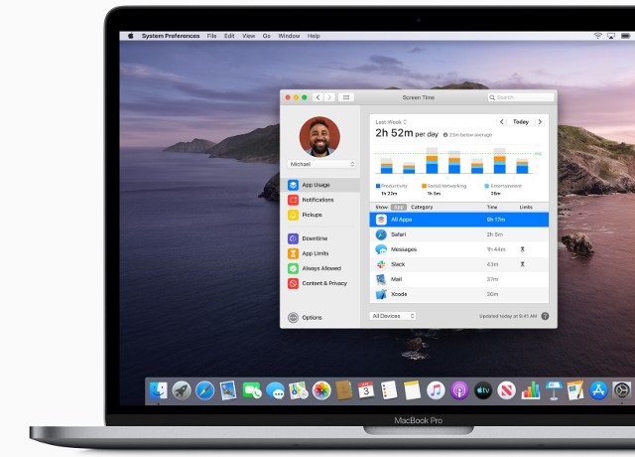
Task: Open Always Allowed settings
Action: [x=319, y=268]
